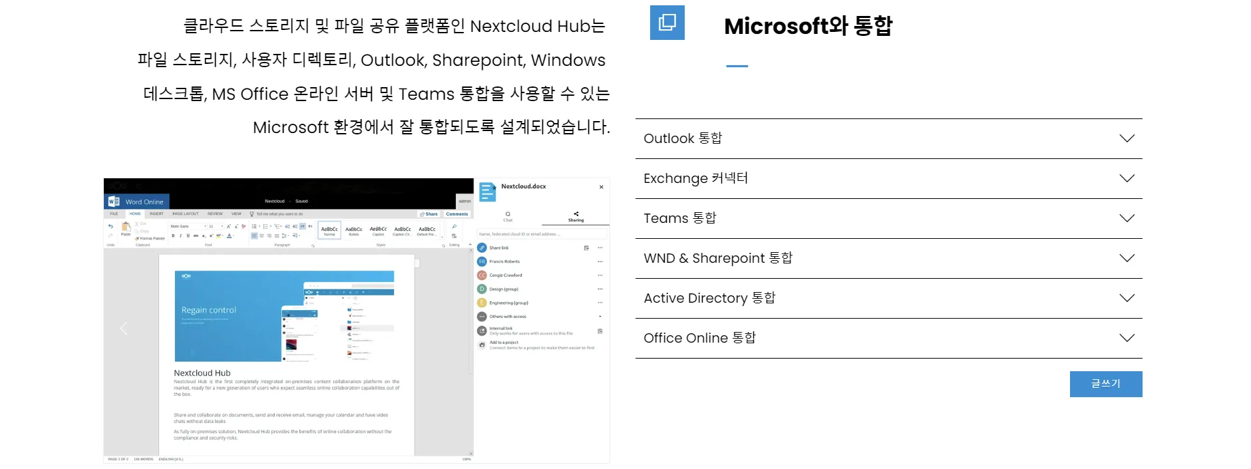Apply strikethrough formatting in Word ribbon
The image size is (1251, 469).
pos(196,235)
